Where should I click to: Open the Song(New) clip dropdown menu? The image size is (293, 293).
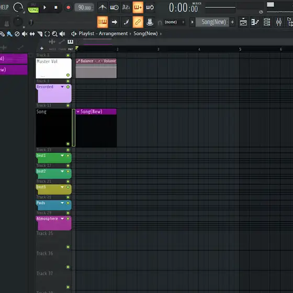[x=78, y=112]
